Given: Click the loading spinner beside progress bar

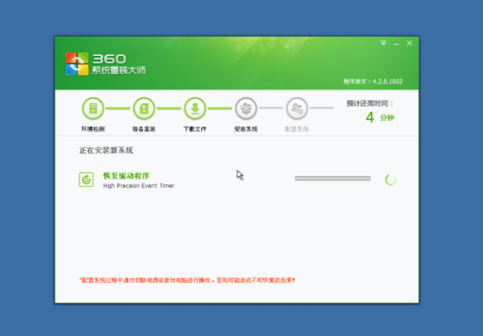Looking at the screenshot, I should pyautogui.click(x=390, y=180).
